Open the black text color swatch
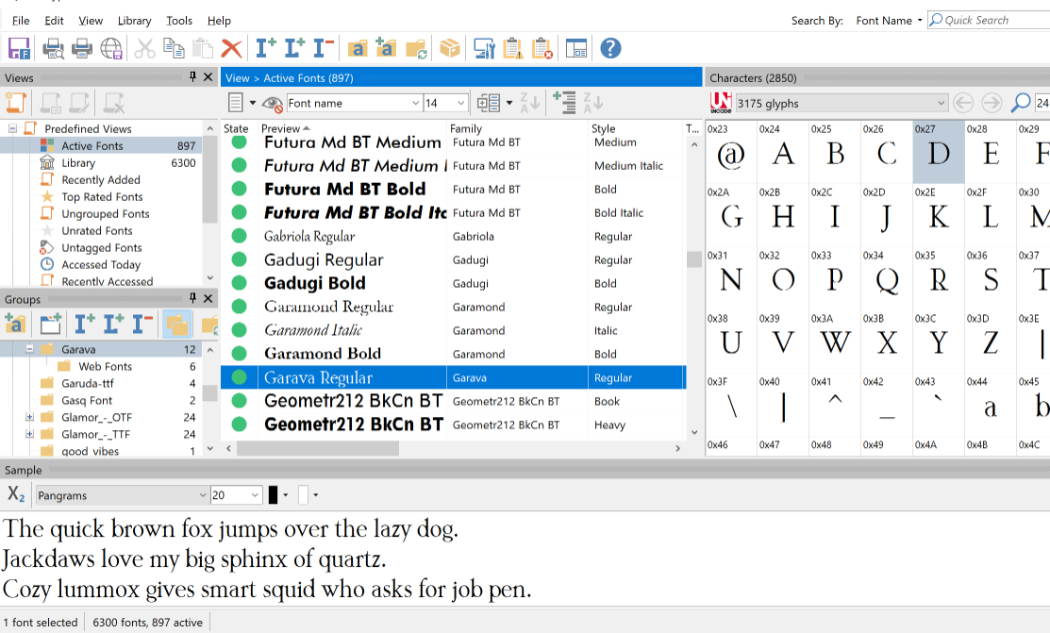The image size is (1050, 633). point(274,495)
